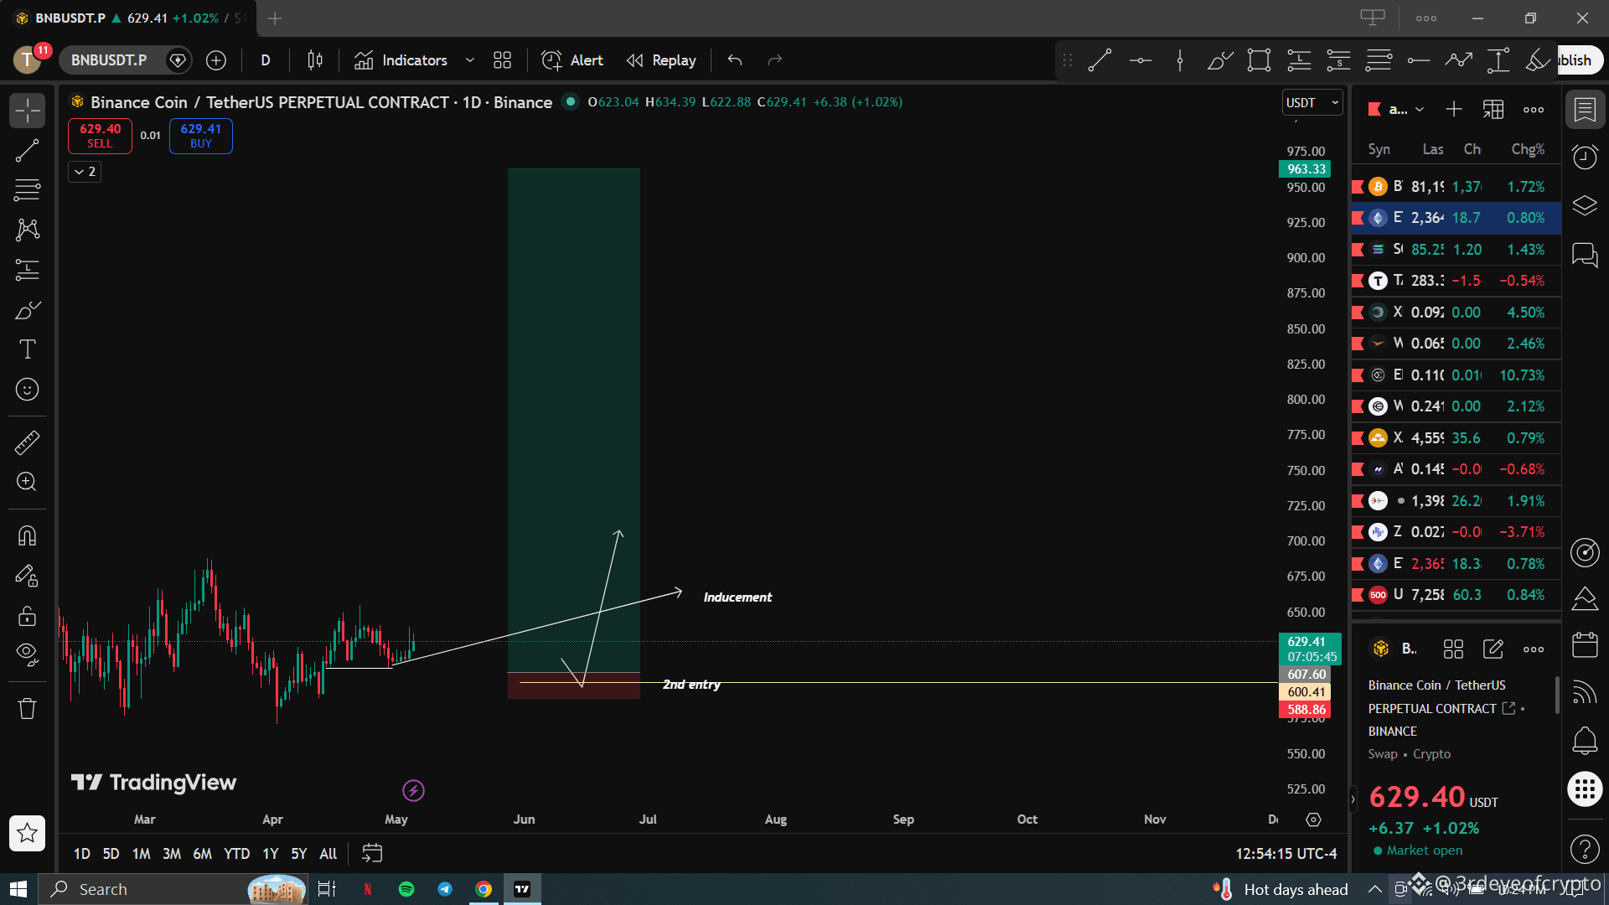Activate the zoom in tool
This screenshot has height=905, width=1609.
coord(28,482)
